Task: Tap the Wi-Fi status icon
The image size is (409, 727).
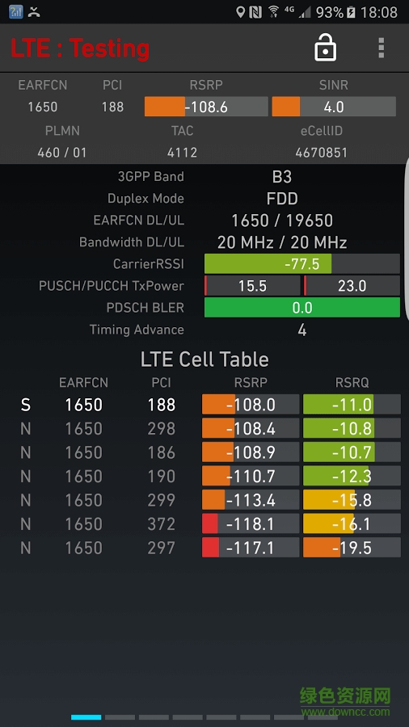Action: 273,11
